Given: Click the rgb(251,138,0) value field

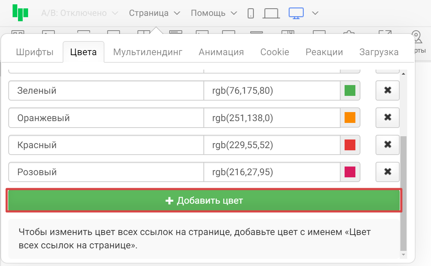Looking at the screenshot, I should coord(272,118).
